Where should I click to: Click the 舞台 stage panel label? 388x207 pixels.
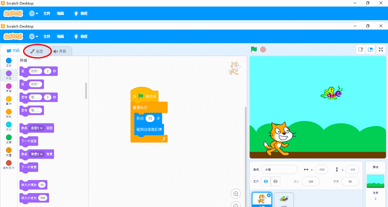pyautogui.click(x=376, y=167)
